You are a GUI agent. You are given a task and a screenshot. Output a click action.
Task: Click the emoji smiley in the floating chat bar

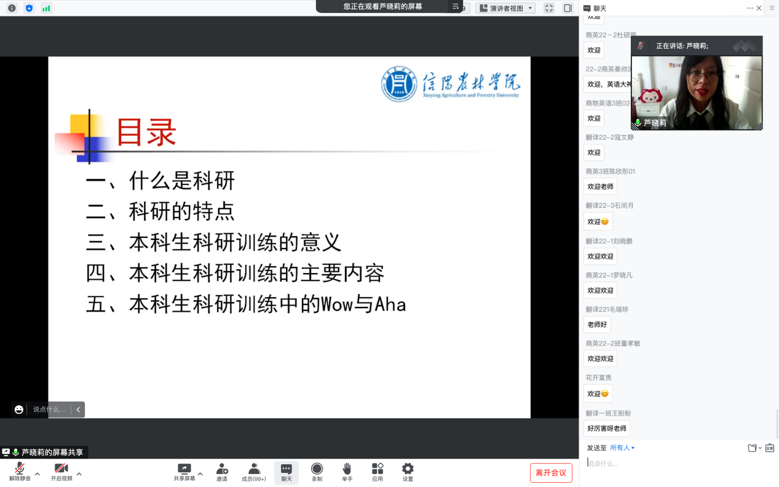tap(19, 410)
